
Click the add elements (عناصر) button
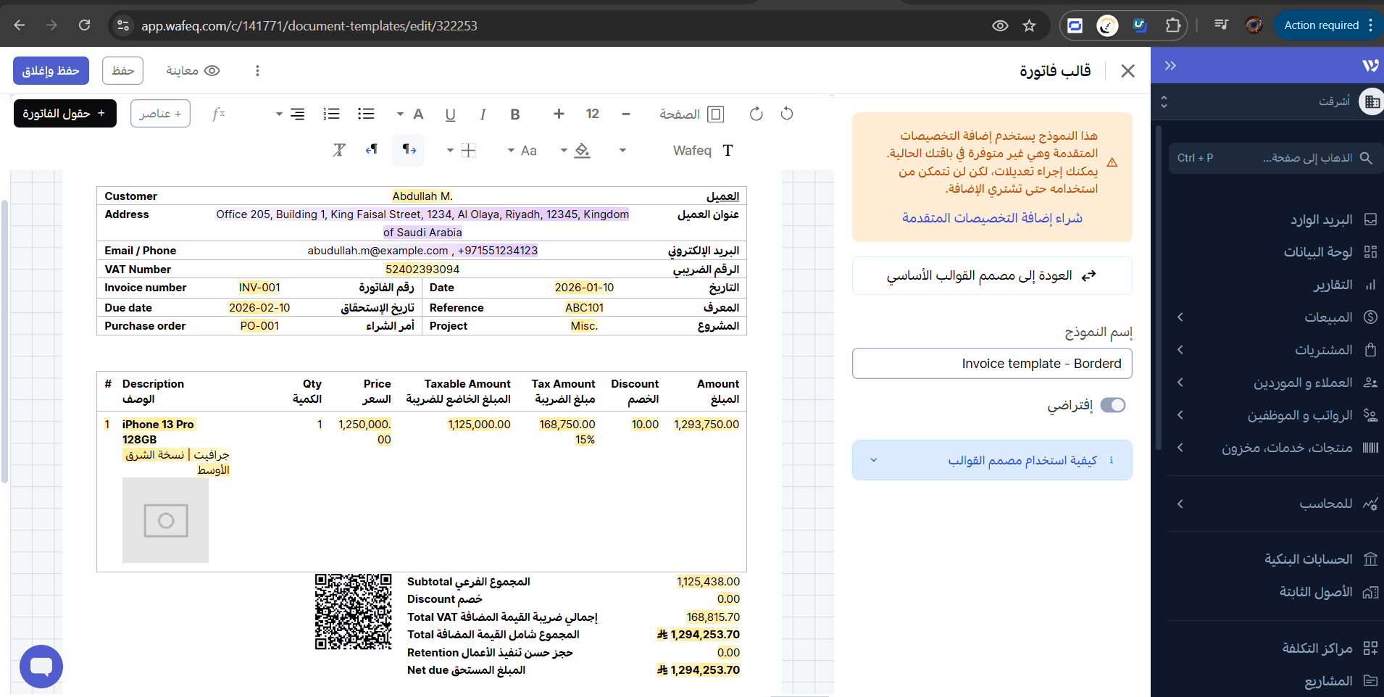160,113
